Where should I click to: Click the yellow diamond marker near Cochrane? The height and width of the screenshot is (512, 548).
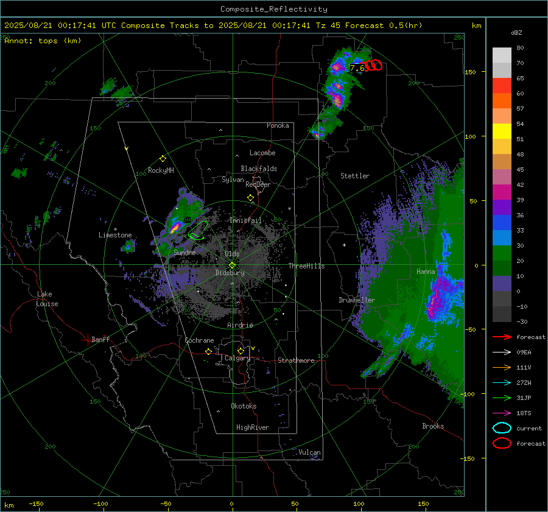[x=209, y=351]
